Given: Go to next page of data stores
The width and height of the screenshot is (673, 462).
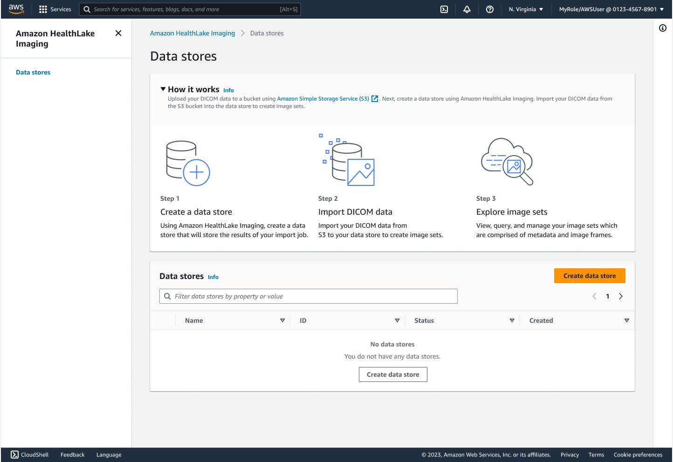Looking at the screenshot, I should 621,296.
